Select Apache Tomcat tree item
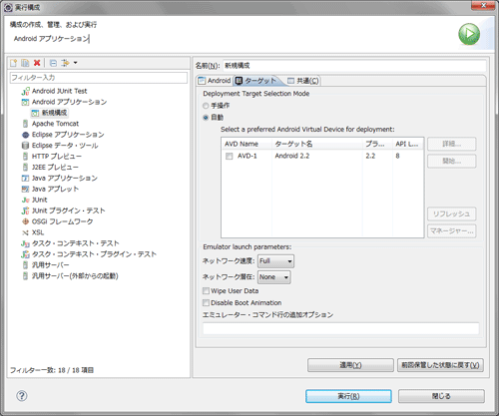Image resolution: width=499 pixels, height=416 pixels. point(55,124)
